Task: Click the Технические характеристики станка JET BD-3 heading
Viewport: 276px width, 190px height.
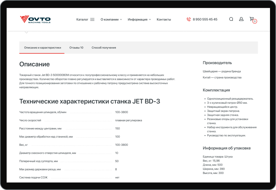Action: pyautogui.click(x=90, y=101)
